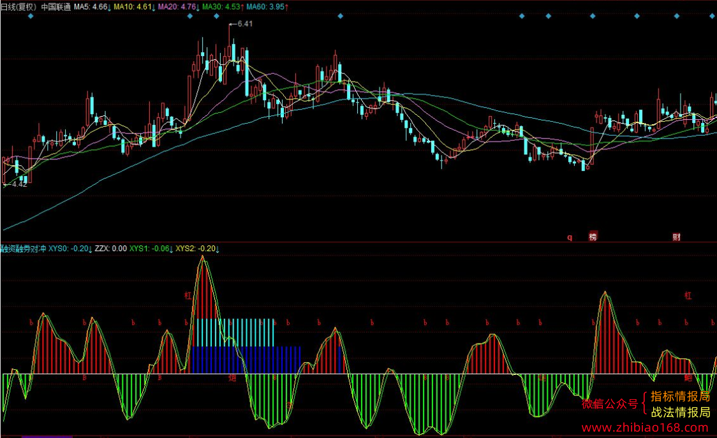Click the 4.42 low price label
Image resolution: width=717 pixels, height=438 pixels.
pyautogui.click(x=20, y=184)
